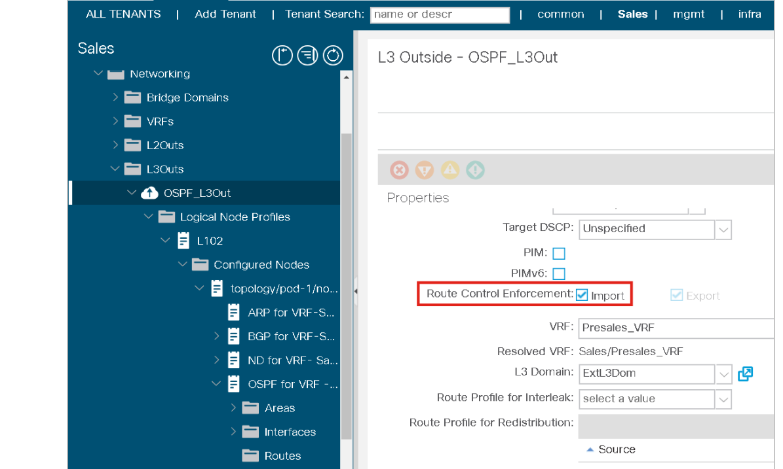Enable the PIMv6 checkbox
783x469 pixels.
click(x=559, y=273)
